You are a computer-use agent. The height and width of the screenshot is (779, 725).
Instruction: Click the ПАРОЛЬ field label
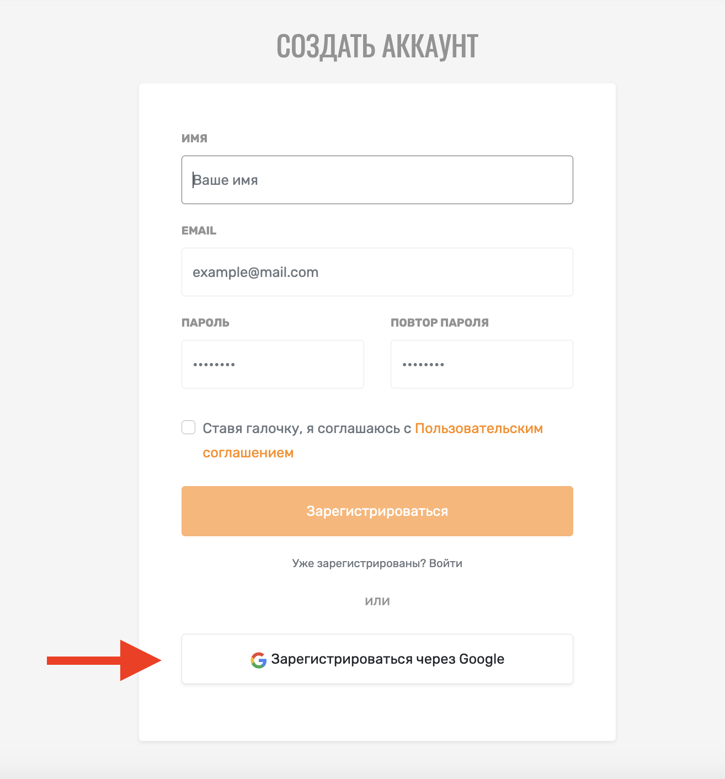[205, 323]
